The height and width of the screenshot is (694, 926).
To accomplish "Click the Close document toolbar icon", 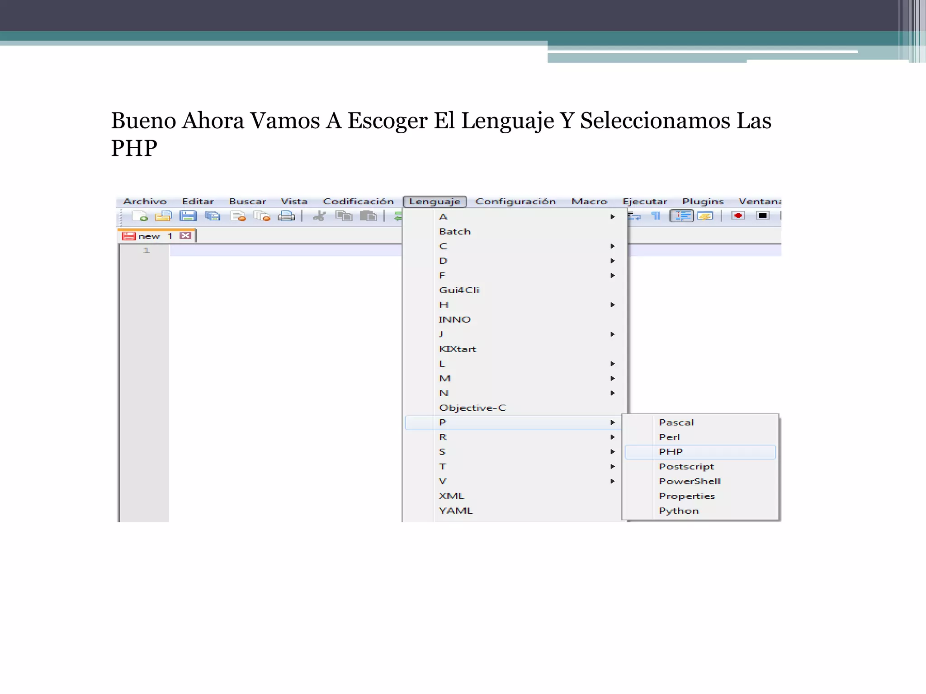I will pos(237,216).
